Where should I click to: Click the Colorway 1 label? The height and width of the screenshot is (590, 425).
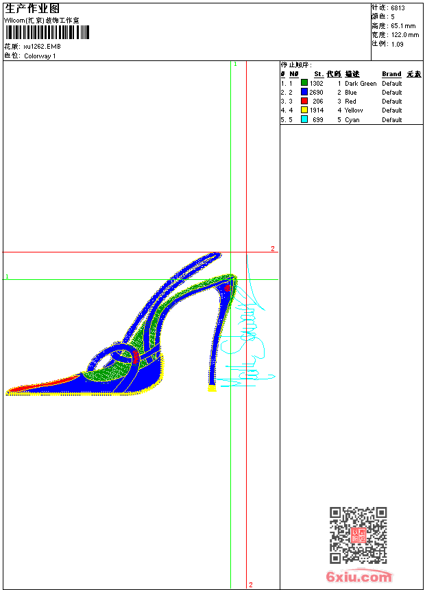point(40,56)
